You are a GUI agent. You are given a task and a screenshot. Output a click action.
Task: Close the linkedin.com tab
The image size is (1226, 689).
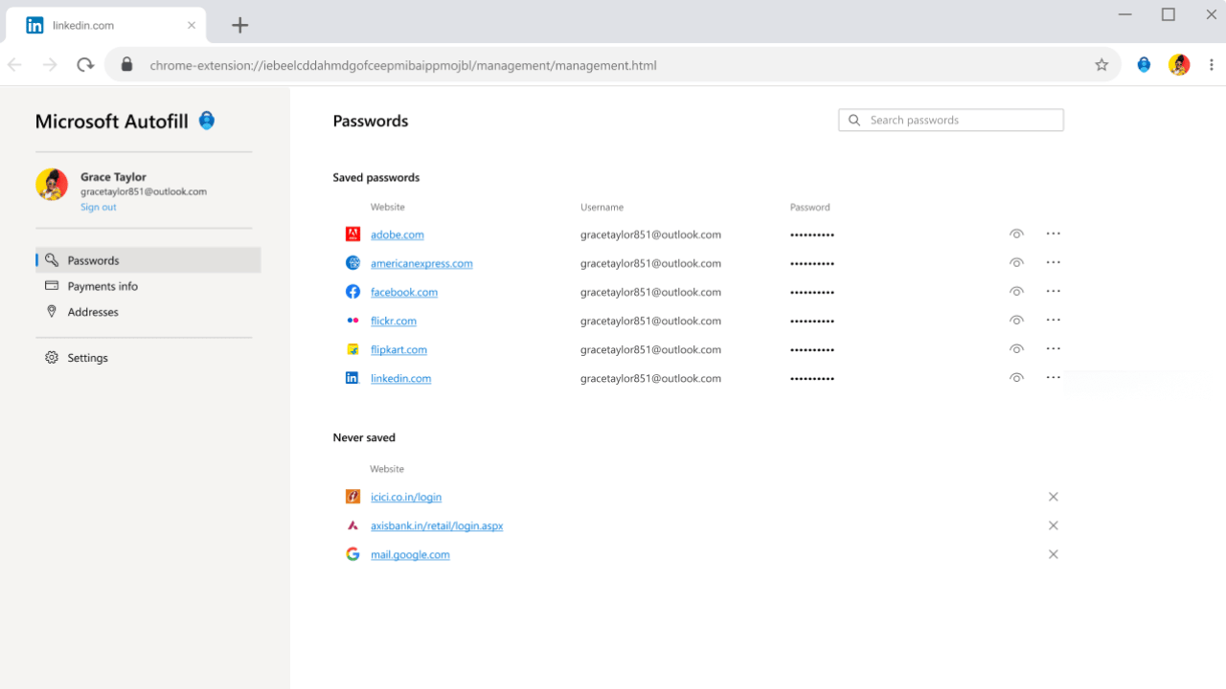192,26
